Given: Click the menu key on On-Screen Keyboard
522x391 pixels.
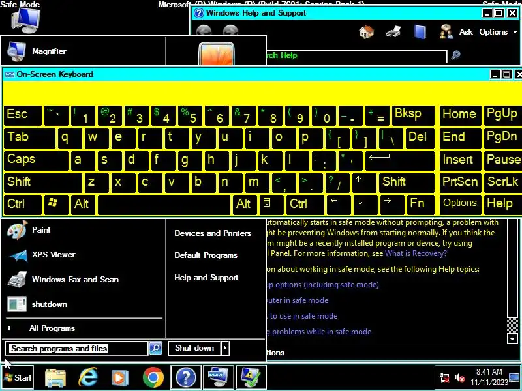Looking at the screenshot, I should click(x=271, y=205).
